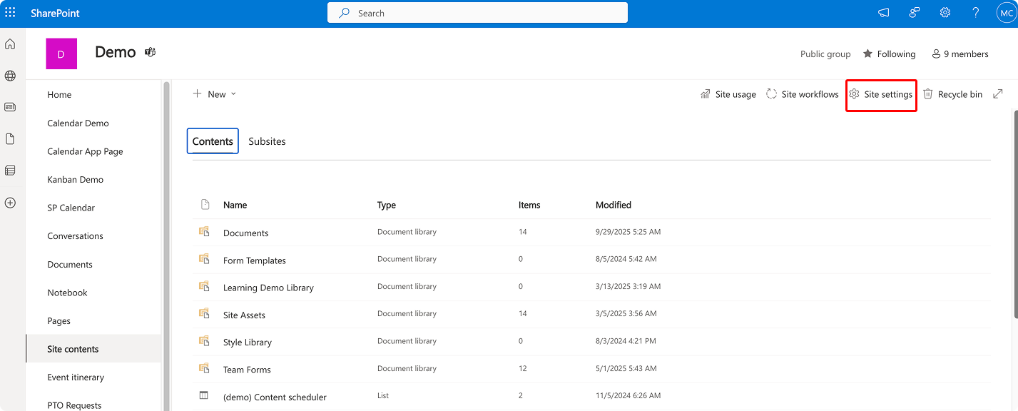Select Calendar Demo in left navigation

[78, 123]
